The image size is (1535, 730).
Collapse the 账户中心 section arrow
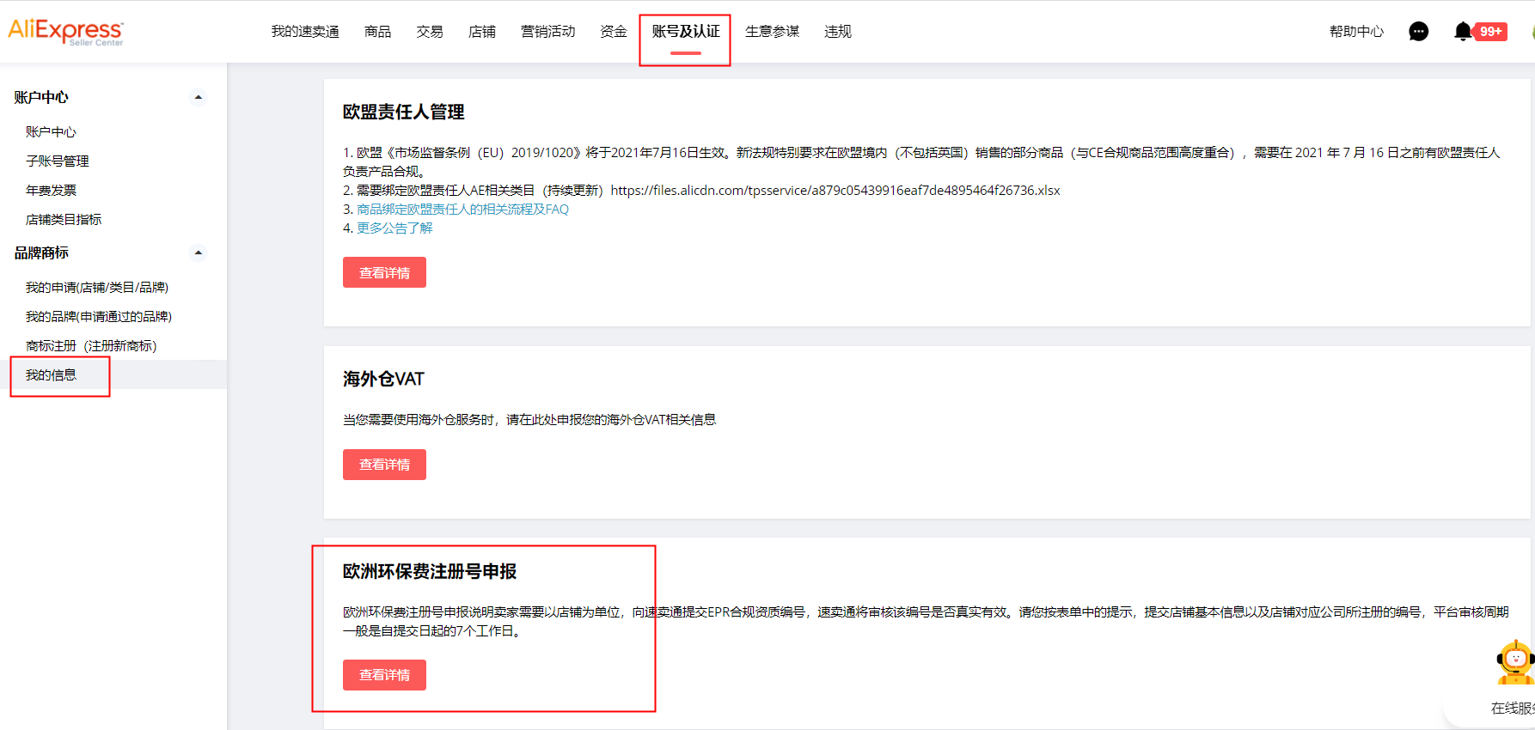click(x=199, y=97)
